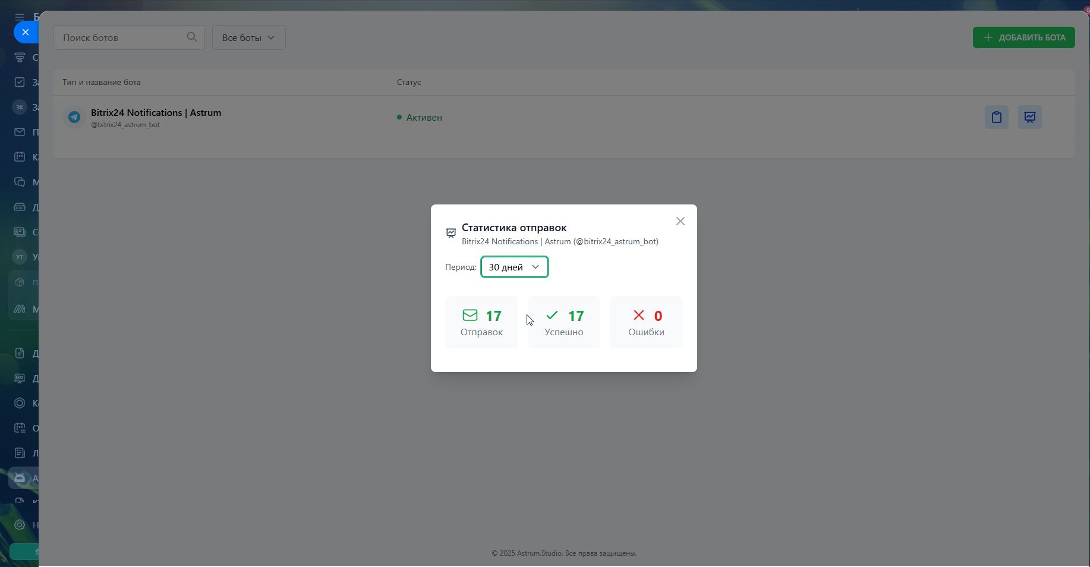
Task: Focus the Поиск ботов search field
Action: (x=129, y=37)
